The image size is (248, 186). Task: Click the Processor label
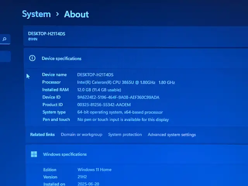[x=52, y=82]
